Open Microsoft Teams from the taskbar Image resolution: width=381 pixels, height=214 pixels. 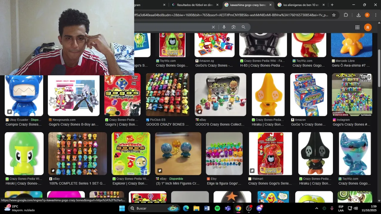pyautogui.click(x=228, y=208)
